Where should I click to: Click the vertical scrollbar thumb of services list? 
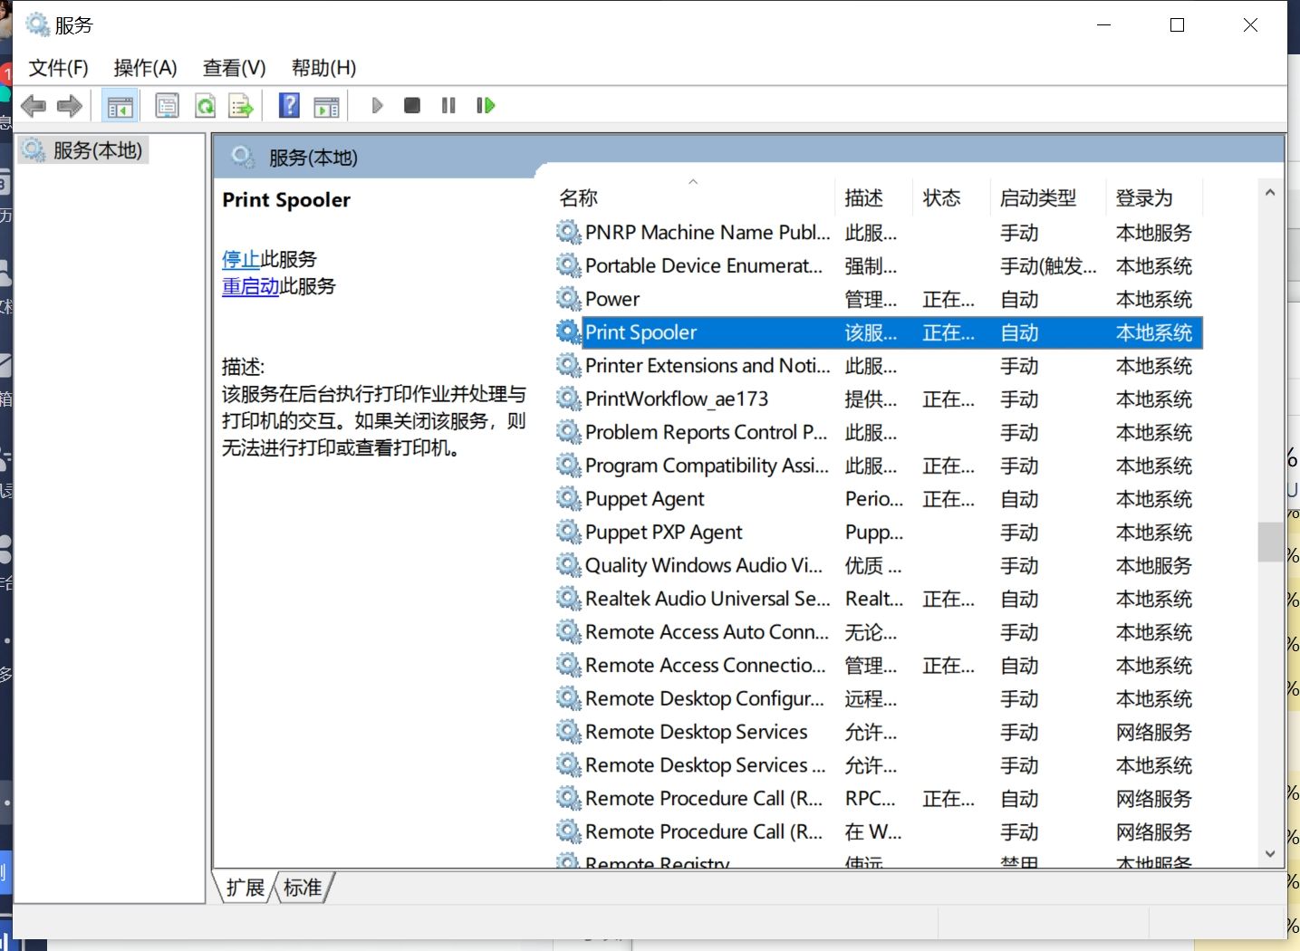(1270, 543)
